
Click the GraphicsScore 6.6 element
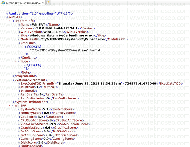pos(48,128)
